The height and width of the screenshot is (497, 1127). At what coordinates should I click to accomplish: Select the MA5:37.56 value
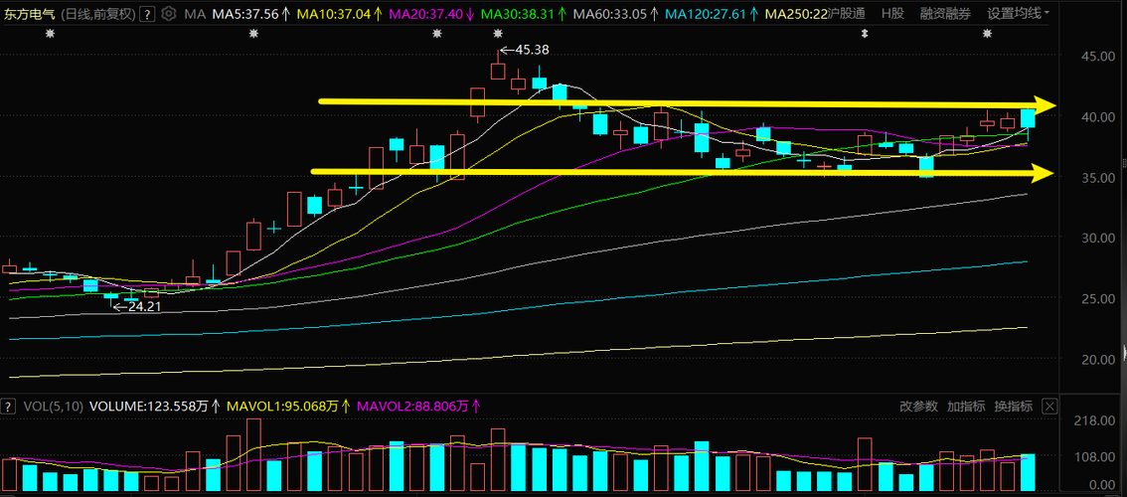(245, 14)
